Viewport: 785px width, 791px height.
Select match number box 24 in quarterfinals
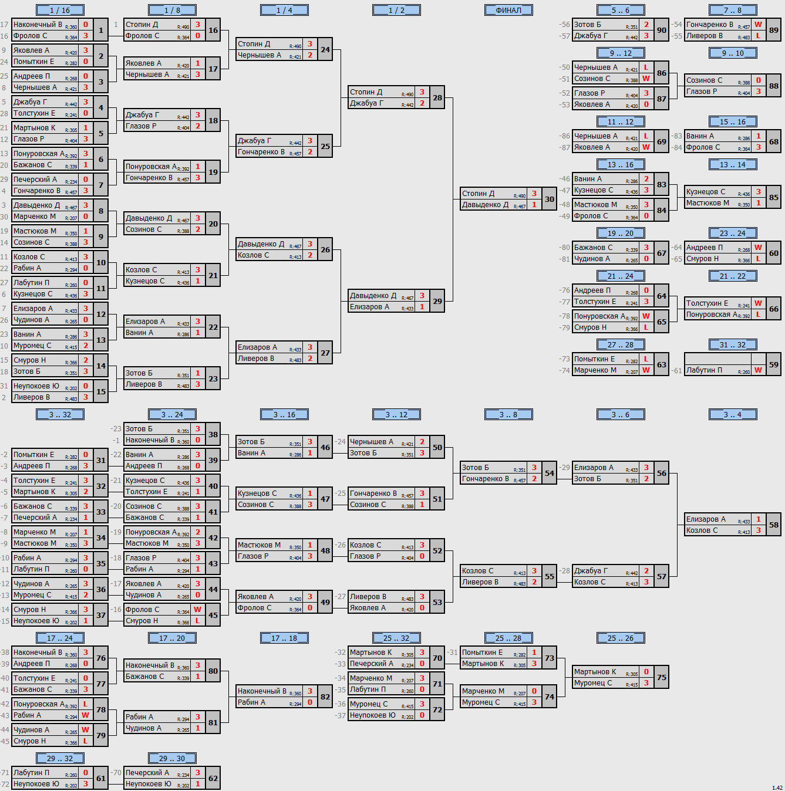(x=325, y=49)
